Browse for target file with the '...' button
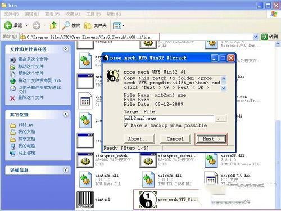 click(221, 119)
